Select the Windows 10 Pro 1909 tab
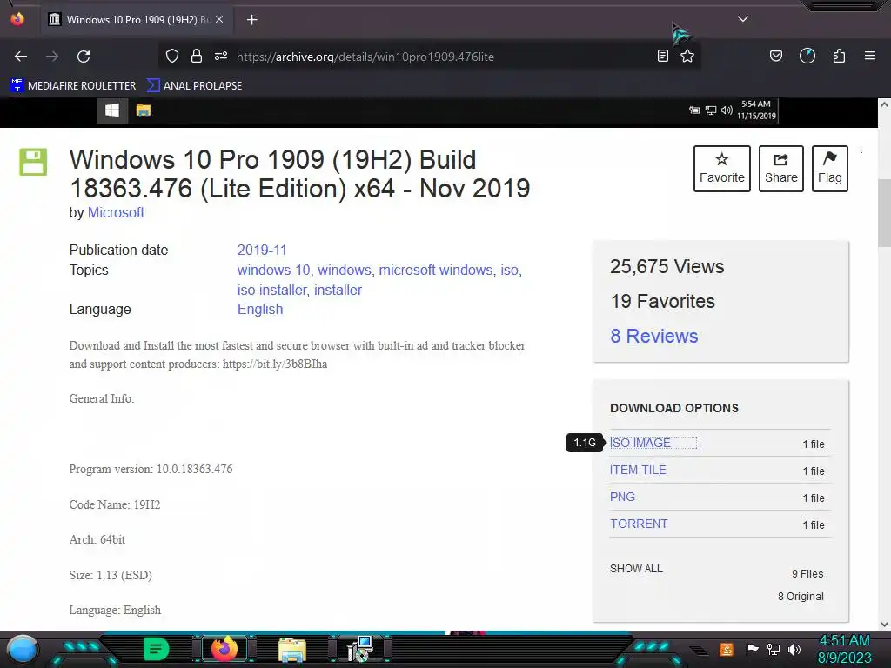The image size is (891, 668). [x=137, y=20]
